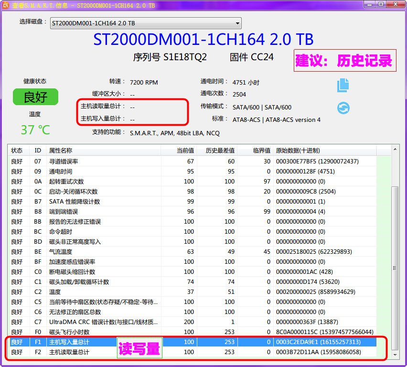
Task: Select the 启动-关闭循环次数 row
Action: (x=192, y=192)
